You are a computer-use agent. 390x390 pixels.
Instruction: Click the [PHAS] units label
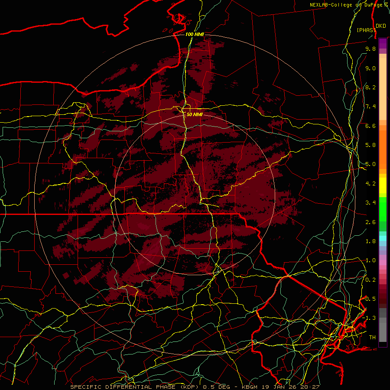366,30
